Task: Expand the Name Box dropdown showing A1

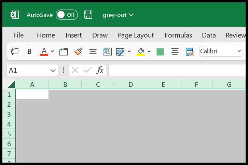Action: 53,70
